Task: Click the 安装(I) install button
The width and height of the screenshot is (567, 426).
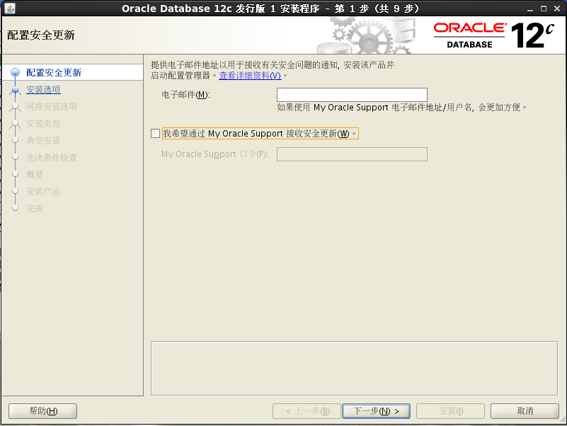Action: (x=451, y=411)
